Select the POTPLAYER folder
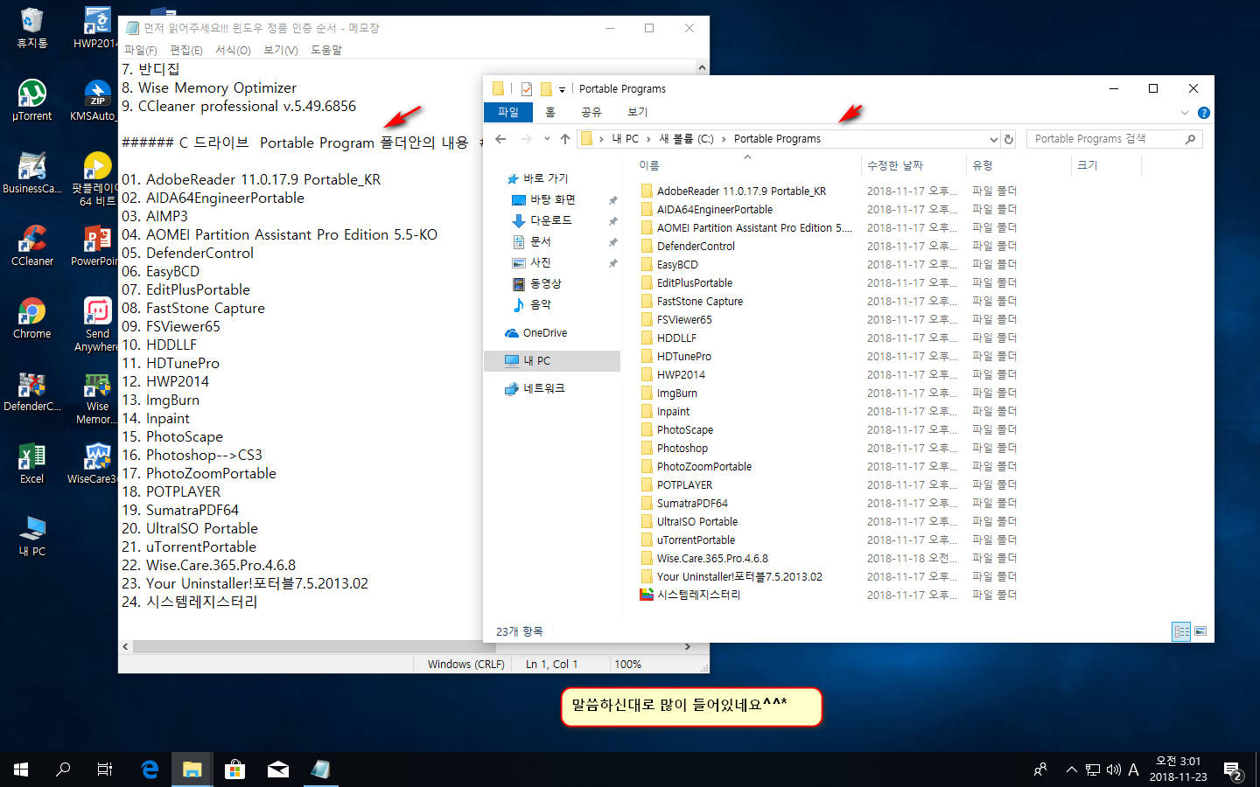1260x787 pixels. click(x=684, y=485)
